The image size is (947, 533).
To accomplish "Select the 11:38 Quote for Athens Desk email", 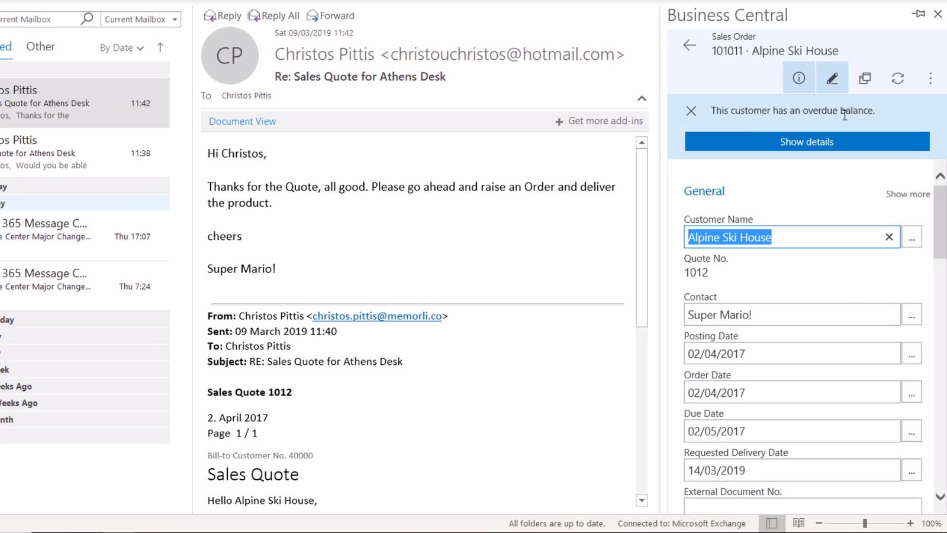I will pos(85,152).
